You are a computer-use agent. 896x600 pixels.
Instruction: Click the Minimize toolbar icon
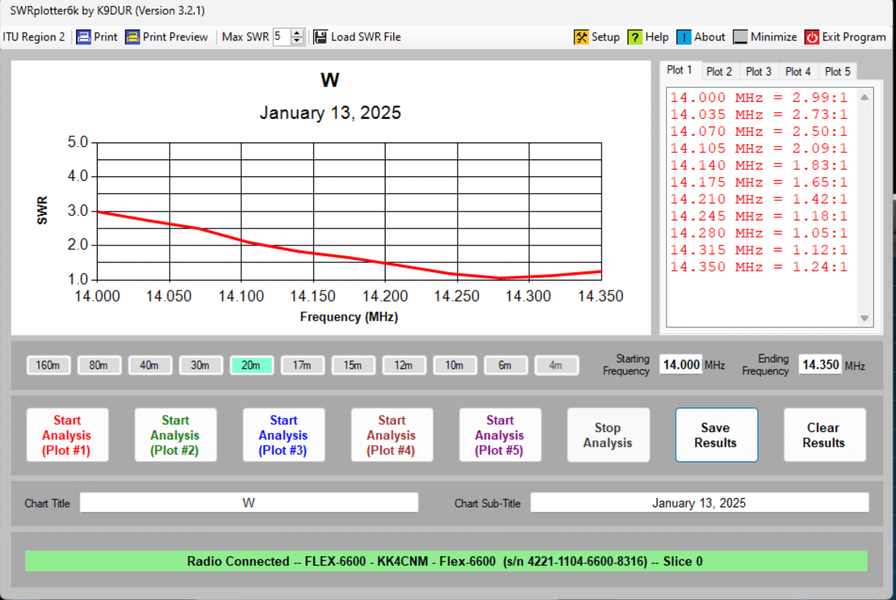point(740,37)
